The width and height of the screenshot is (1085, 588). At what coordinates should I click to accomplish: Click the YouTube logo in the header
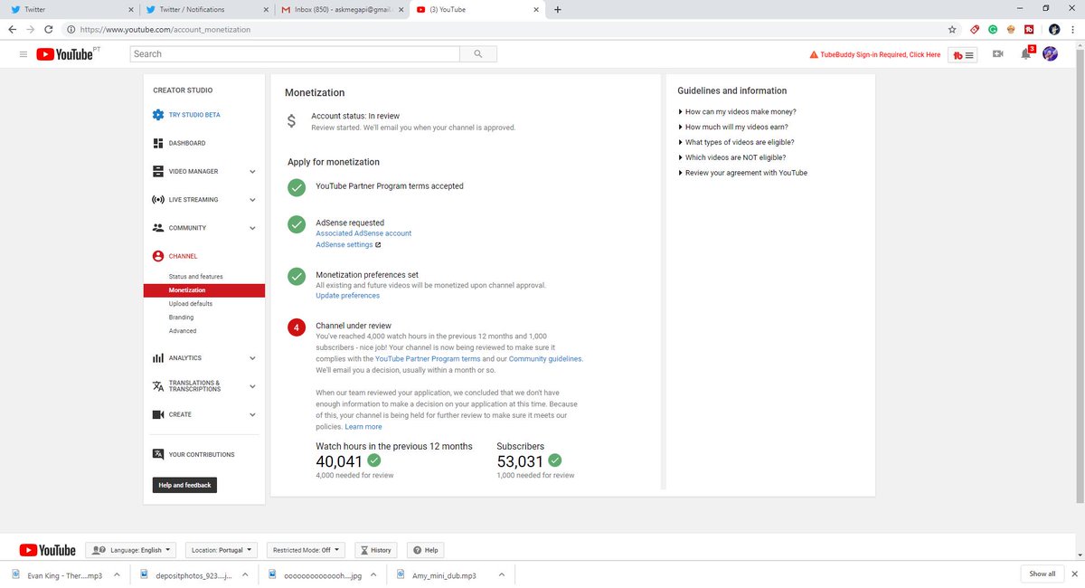click(65, 54)
